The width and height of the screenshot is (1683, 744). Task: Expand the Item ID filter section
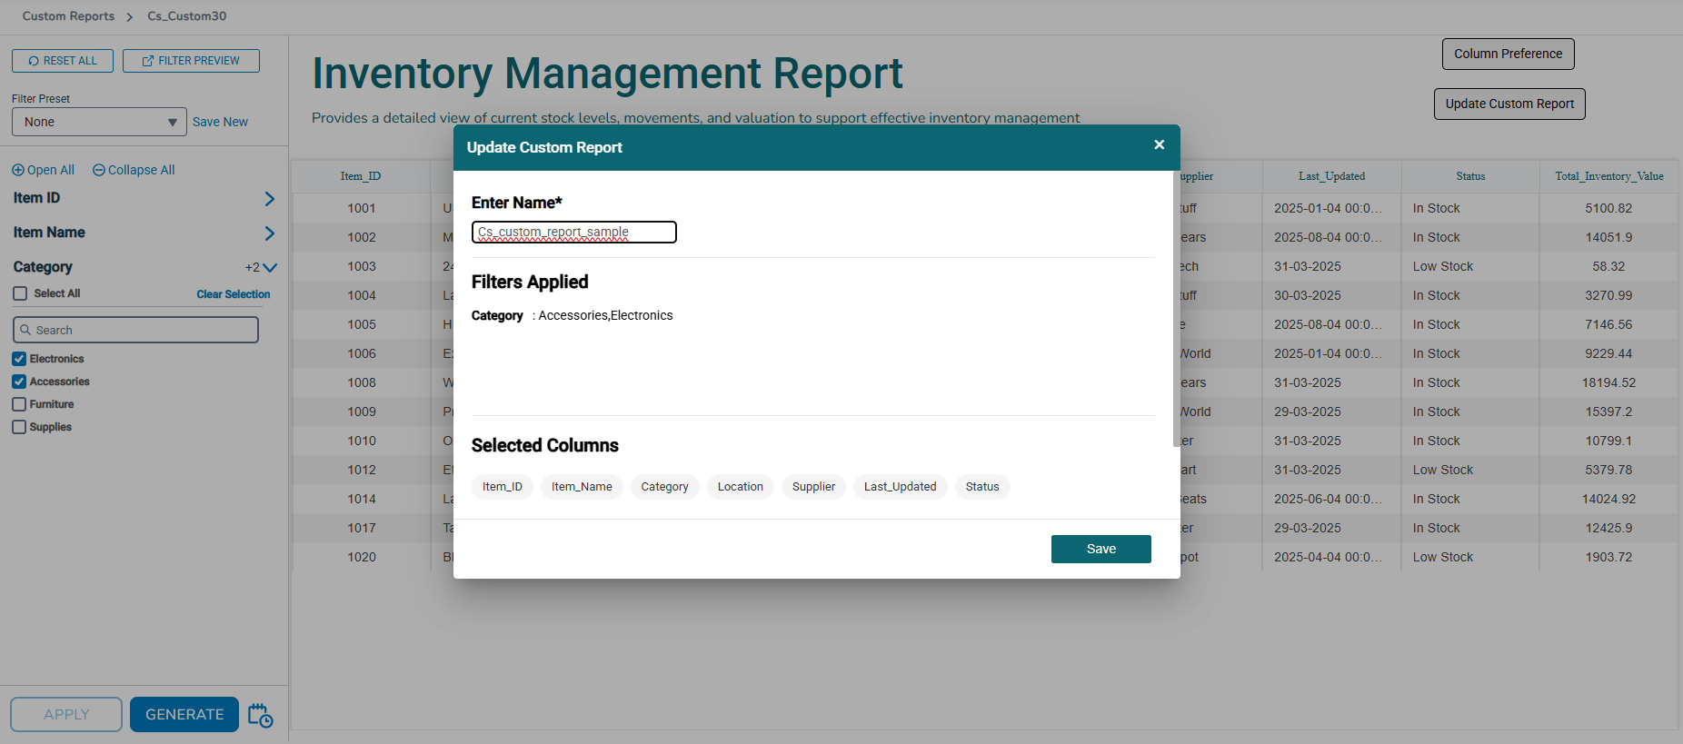(269, 199)
